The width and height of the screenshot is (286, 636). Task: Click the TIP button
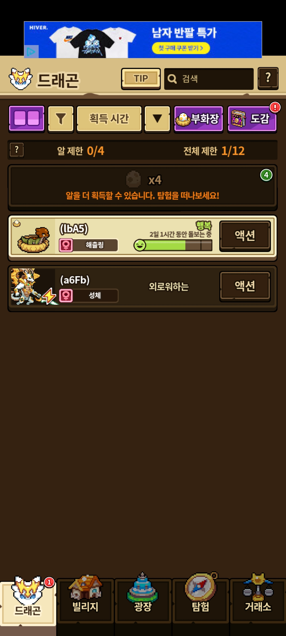click(x=141, y=79)
